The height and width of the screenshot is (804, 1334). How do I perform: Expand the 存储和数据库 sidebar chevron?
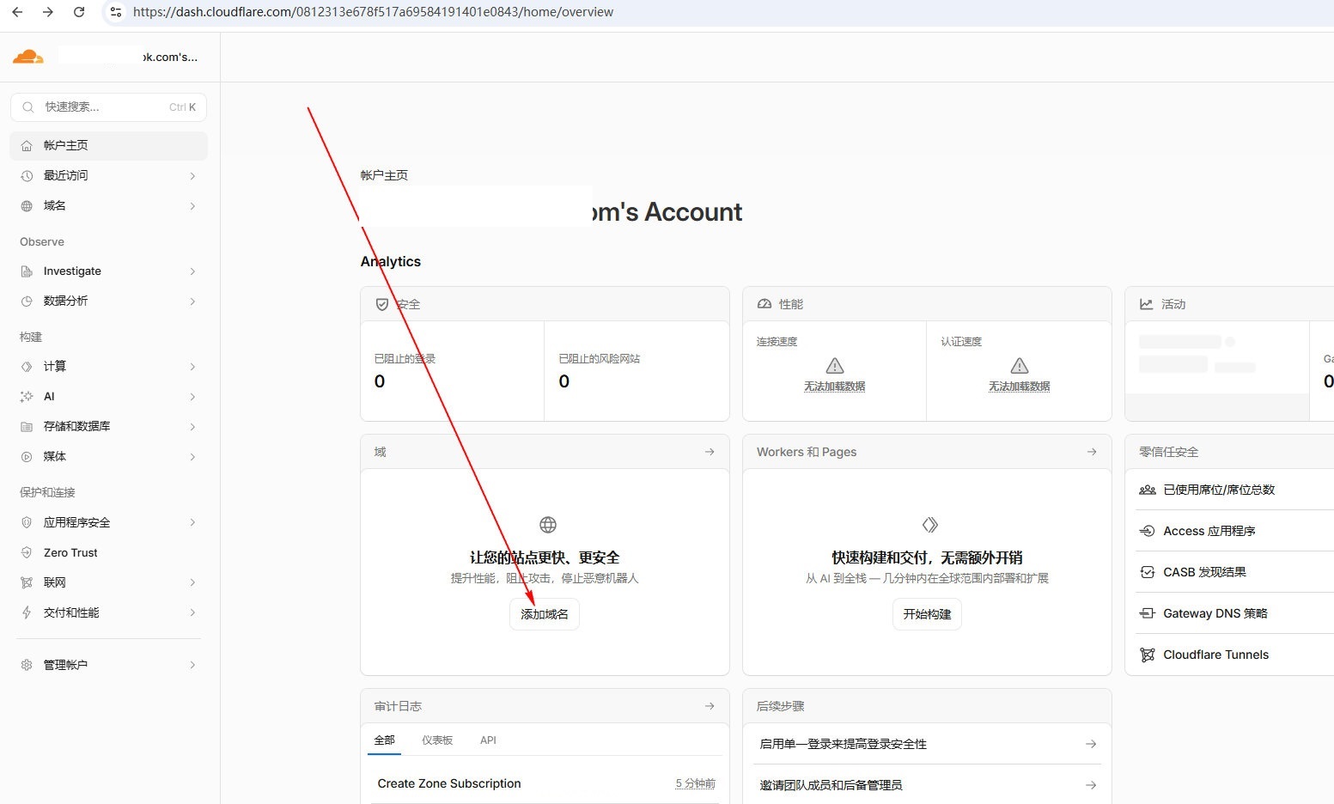(192, 427)
